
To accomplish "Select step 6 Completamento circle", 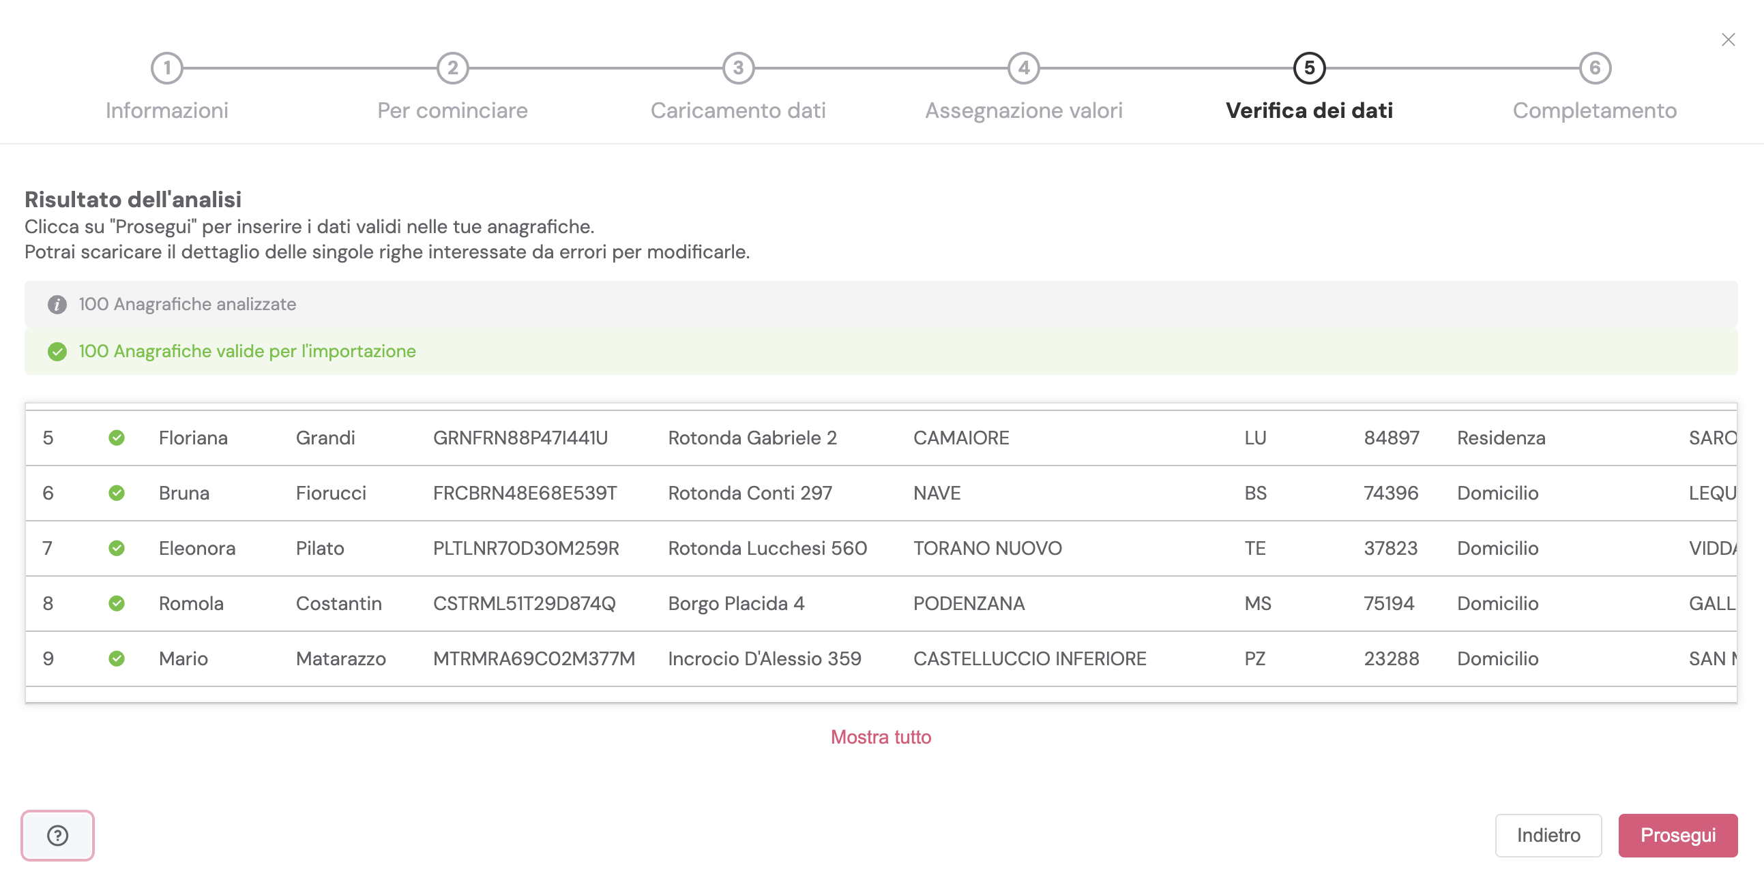I will tap(1594, 68).
